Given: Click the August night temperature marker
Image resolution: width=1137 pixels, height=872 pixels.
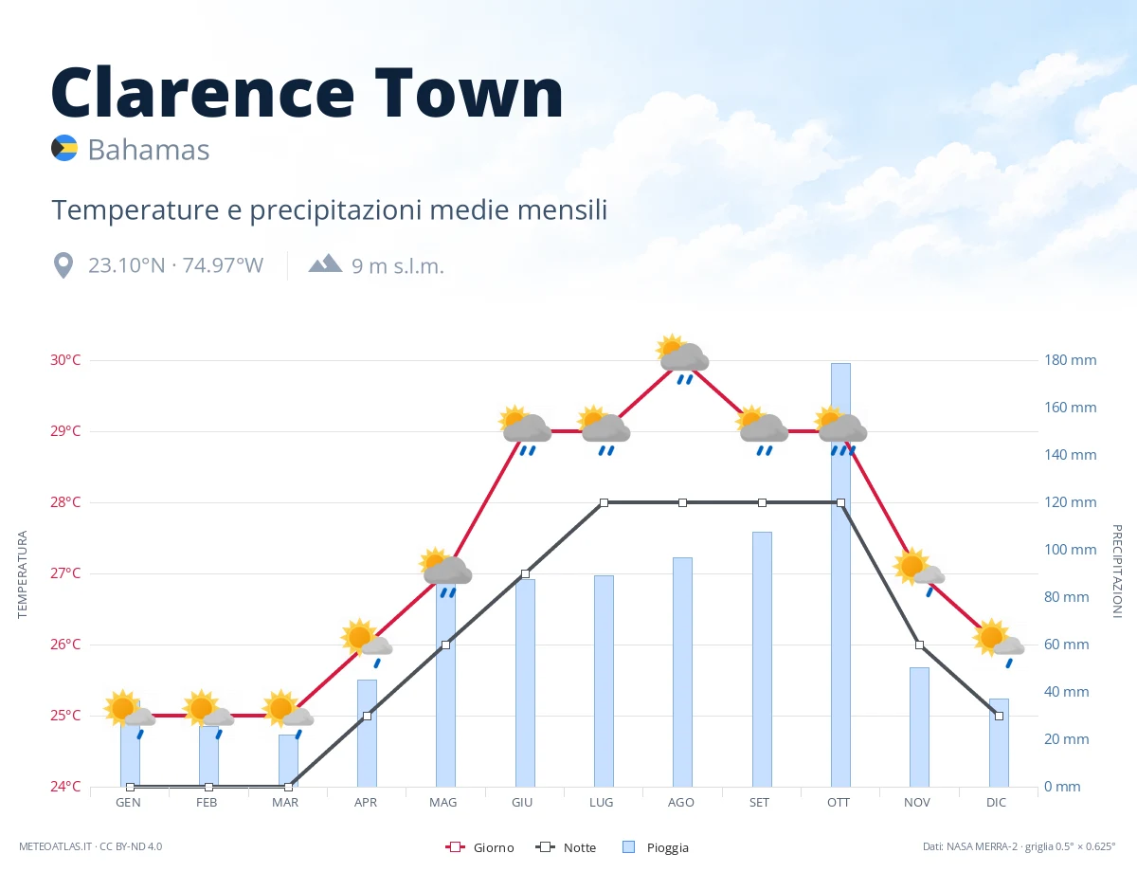Looking at the screenshot, I should click(x=682, y=502).
